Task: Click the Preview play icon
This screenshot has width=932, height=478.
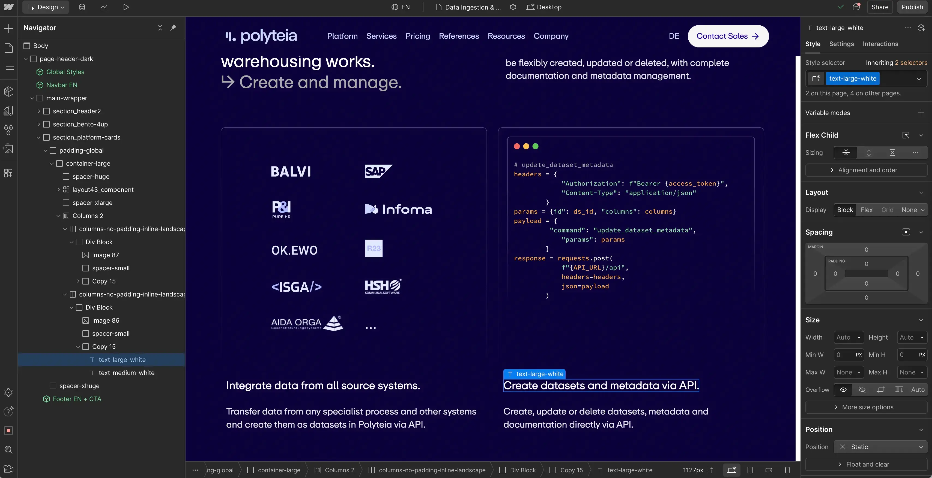Action: (x=126, y=7)
